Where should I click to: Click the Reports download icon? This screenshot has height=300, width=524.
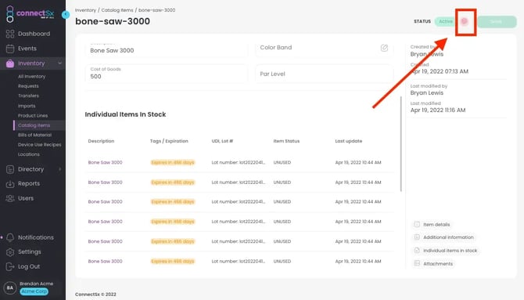(10, 184)
